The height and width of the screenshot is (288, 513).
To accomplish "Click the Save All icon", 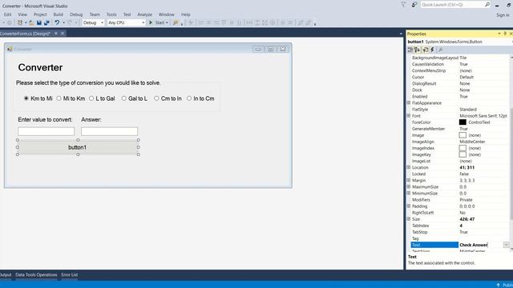I will point(46,22).
